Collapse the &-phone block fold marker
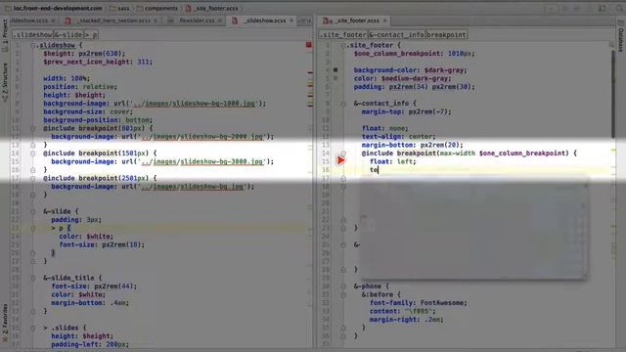 (343, 286)
